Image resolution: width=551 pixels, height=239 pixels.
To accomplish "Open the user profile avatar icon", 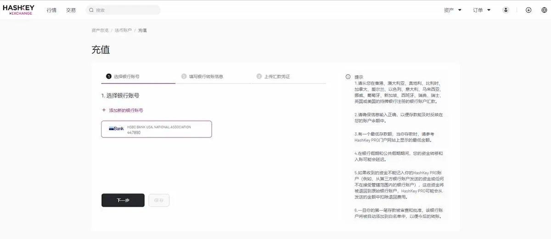I will [506, 10].
